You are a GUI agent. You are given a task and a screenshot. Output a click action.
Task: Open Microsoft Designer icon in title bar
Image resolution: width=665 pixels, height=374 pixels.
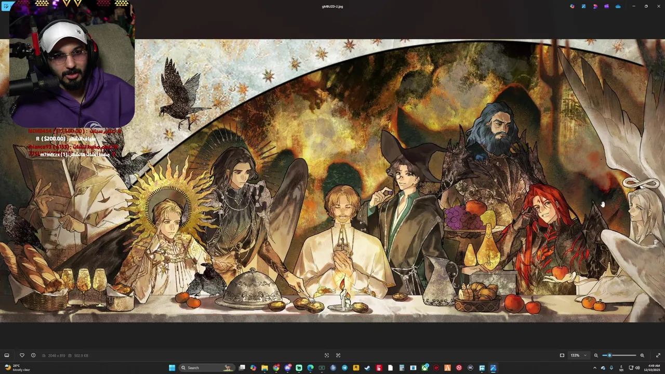[595, 6]
